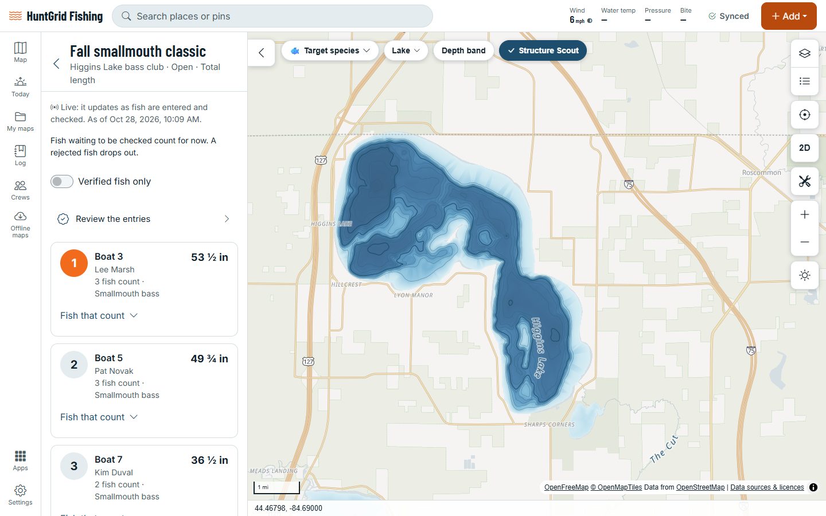Show the map legend list icon
Viewport: 826px width, 516px height.
click(x=805, y=81)
